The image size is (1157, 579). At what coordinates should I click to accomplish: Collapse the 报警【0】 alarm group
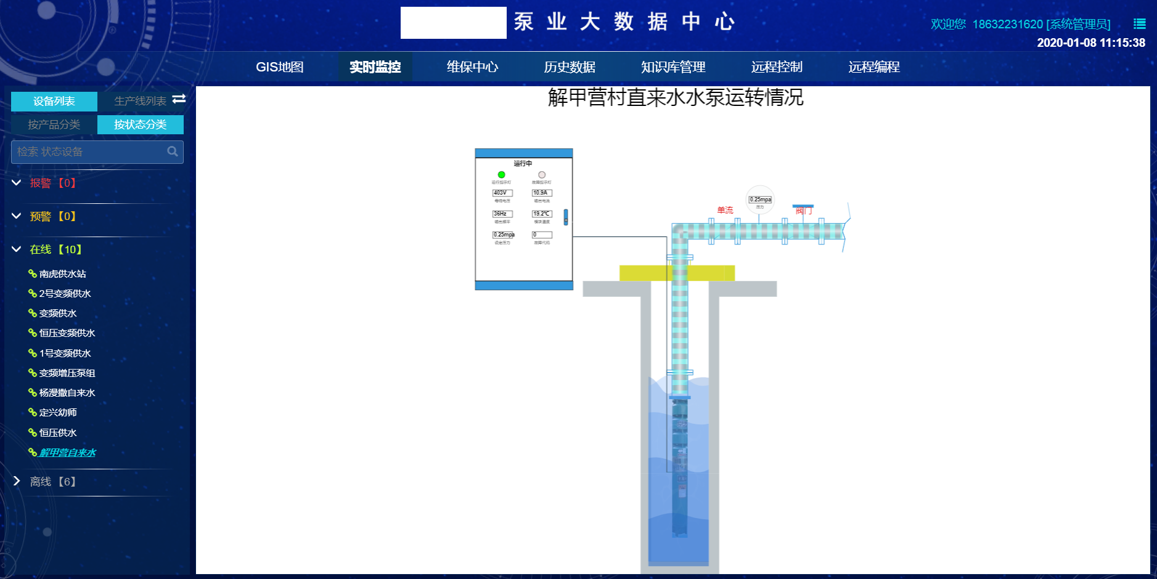pos(15,183)
